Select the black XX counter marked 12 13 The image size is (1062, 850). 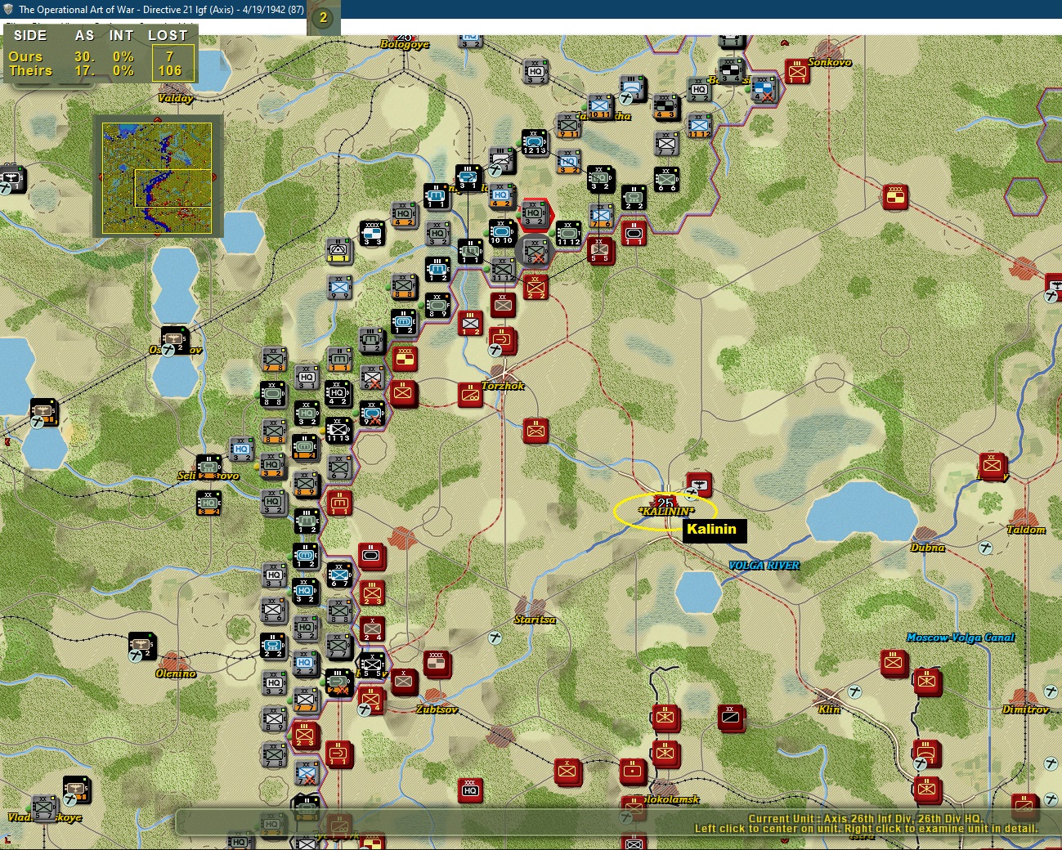(535, 143)
